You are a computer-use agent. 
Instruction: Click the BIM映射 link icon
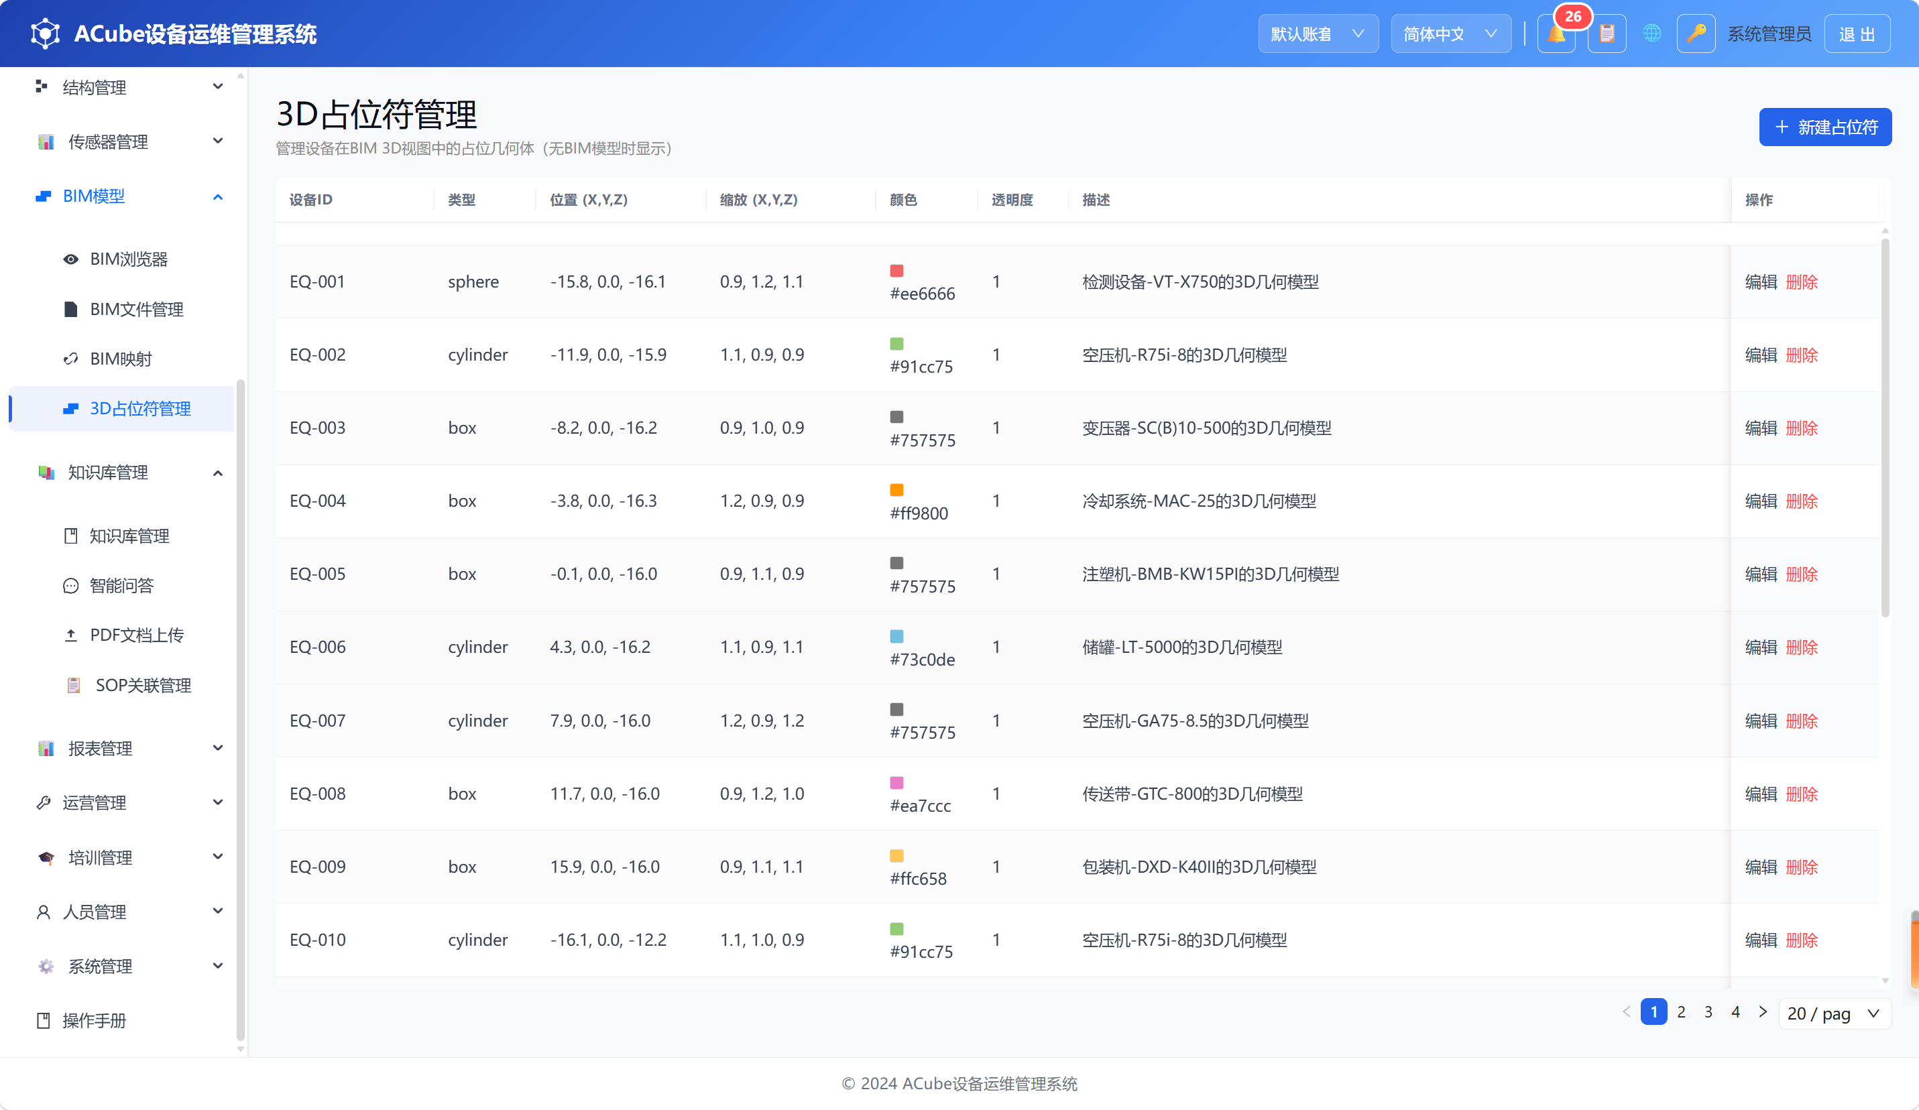(x=71, y=359)
